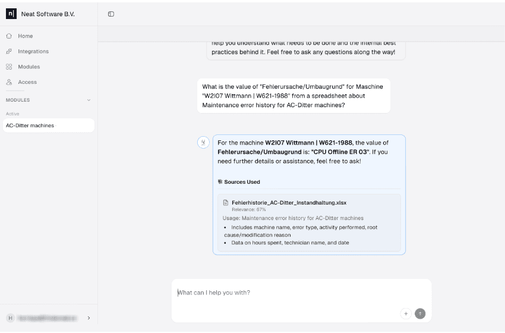The image size is (505, 333).
Task: Click the Home house icon
Action: pyautogui.click(x=9, y=36)
